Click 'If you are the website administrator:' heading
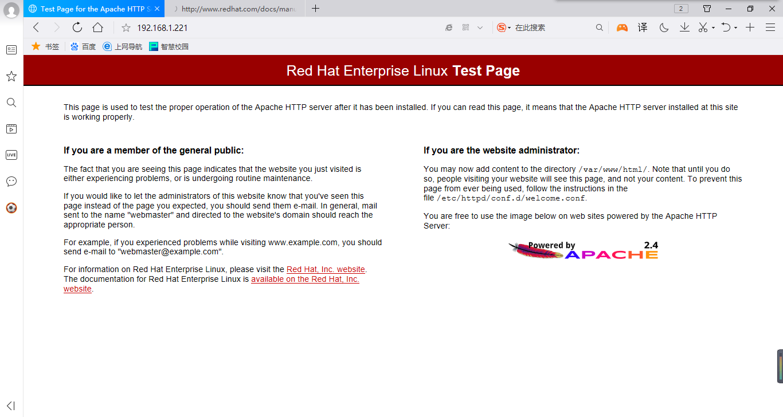This screenshot has height=417, width=783. click(x=502, y=151)
